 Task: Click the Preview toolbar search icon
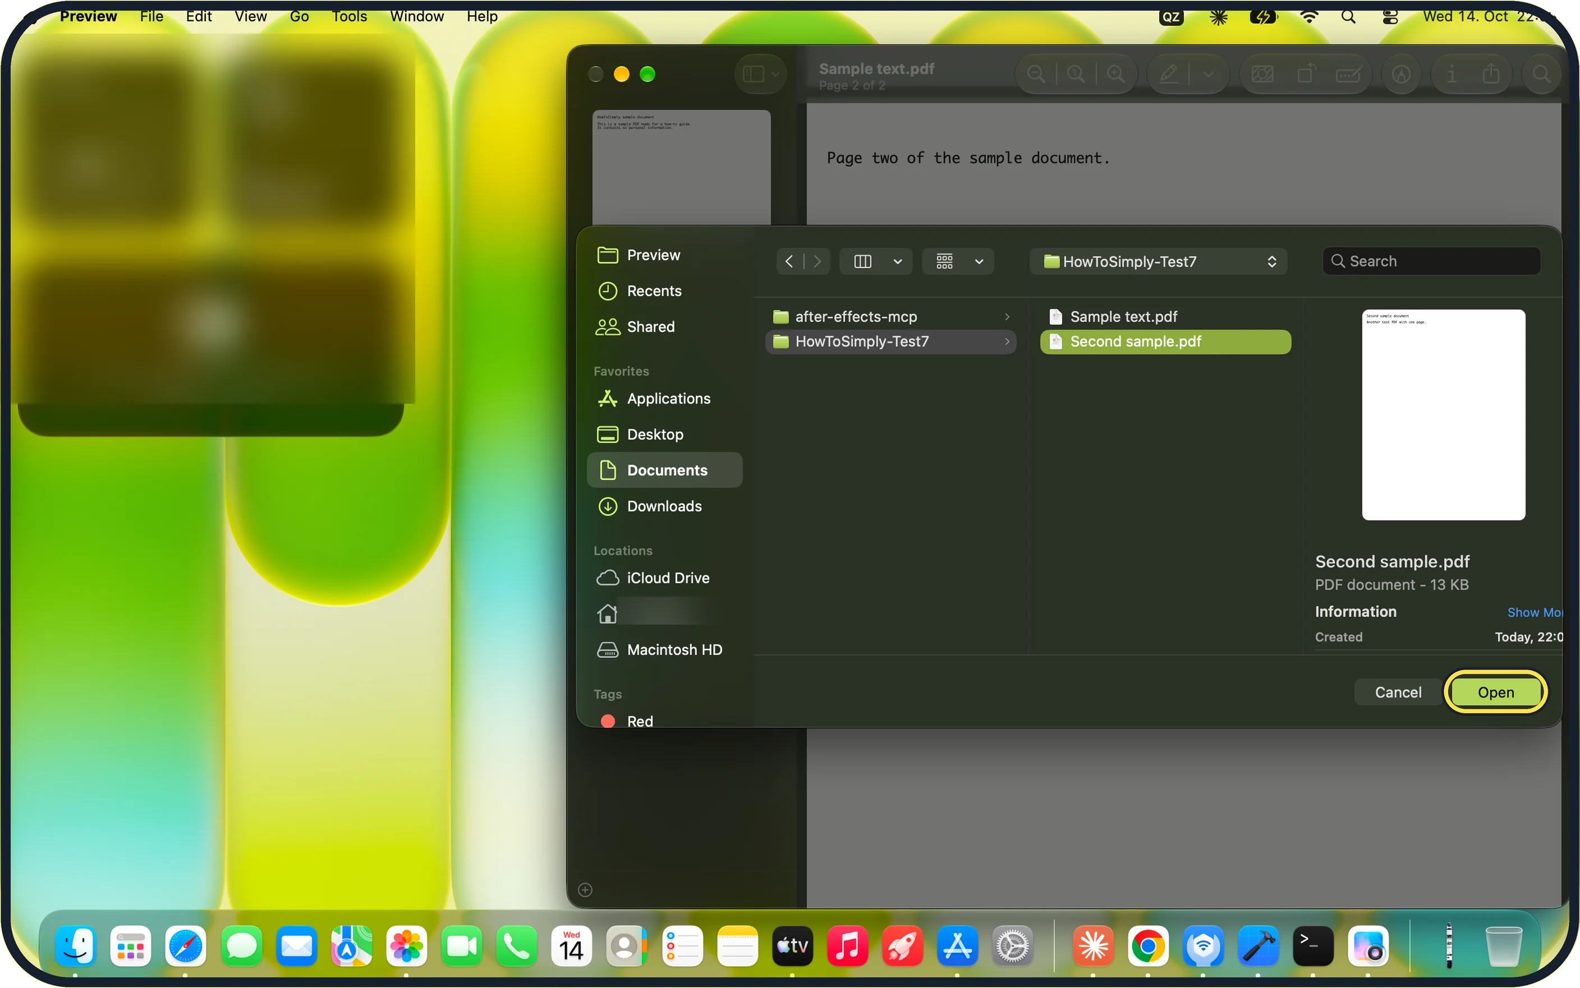point(1541,74)
